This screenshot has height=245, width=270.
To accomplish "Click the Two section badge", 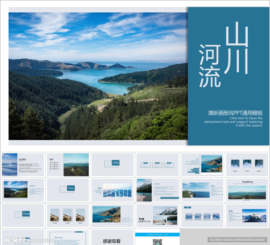I will (70, 188).
